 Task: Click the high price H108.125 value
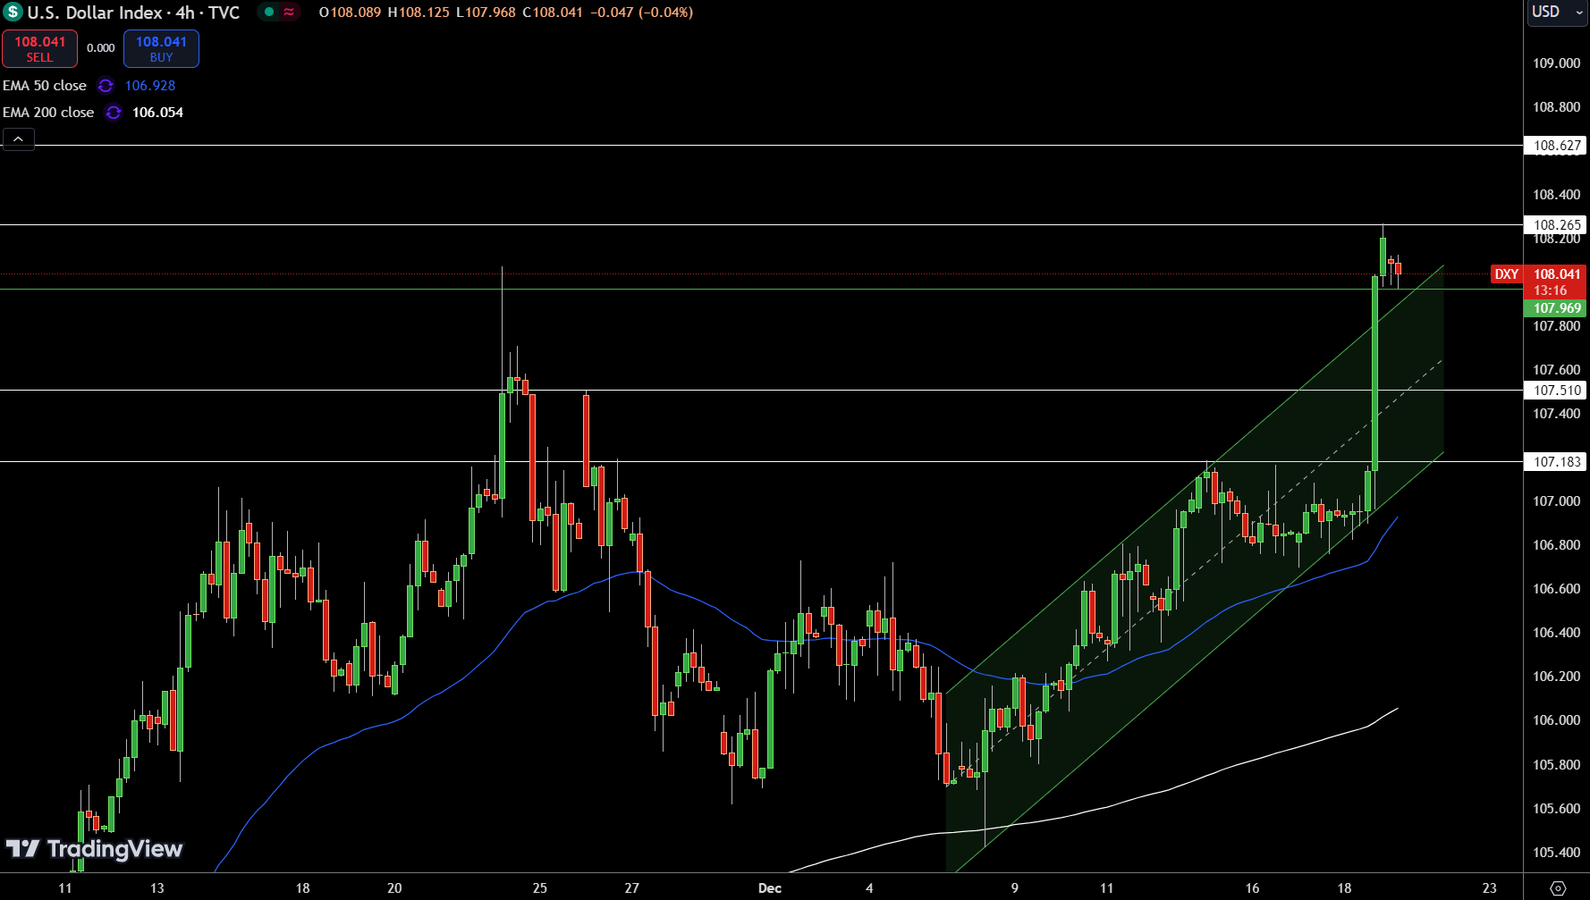[419, 13]
